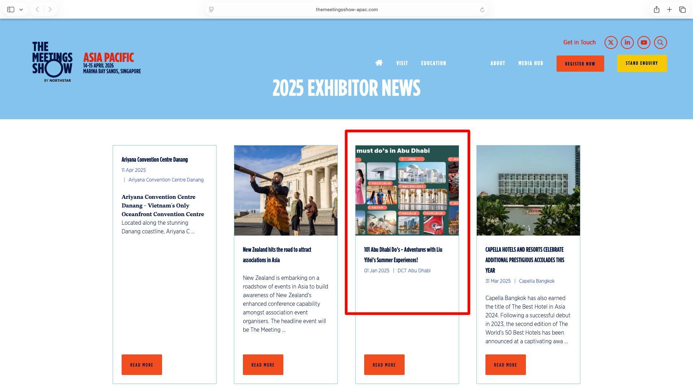Click the address bar URL field

tap(346, 10)
